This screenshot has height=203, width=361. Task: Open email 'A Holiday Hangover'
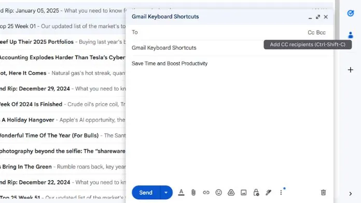(x=63, y=120)
